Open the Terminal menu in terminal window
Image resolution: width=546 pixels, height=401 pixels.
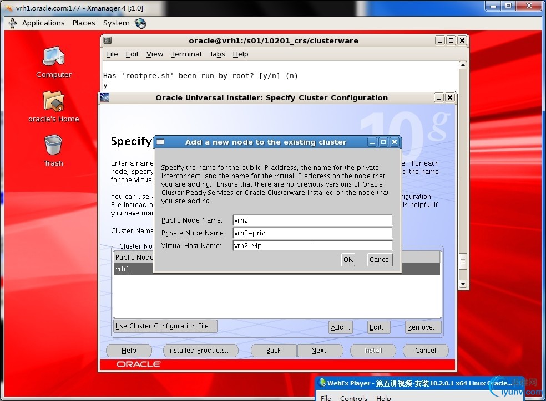186,54
